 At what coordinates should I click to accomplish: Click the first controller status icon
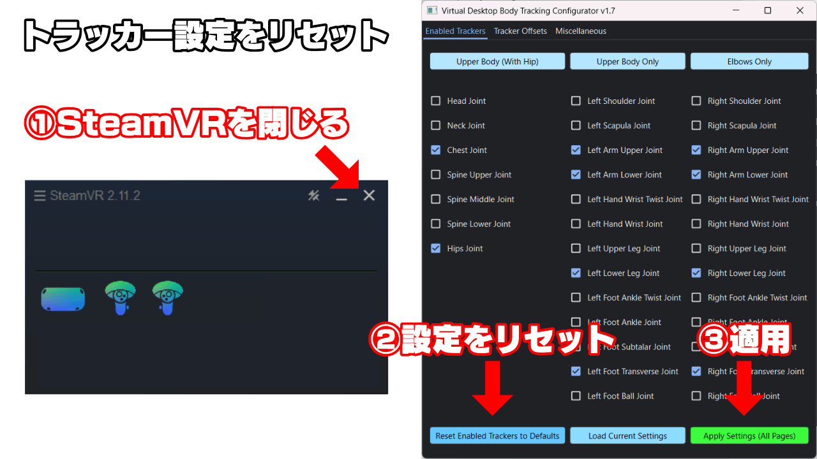(x=120, y=298)
